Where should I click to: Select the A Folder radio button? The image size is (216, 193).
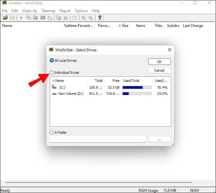(x=52, y=132)
